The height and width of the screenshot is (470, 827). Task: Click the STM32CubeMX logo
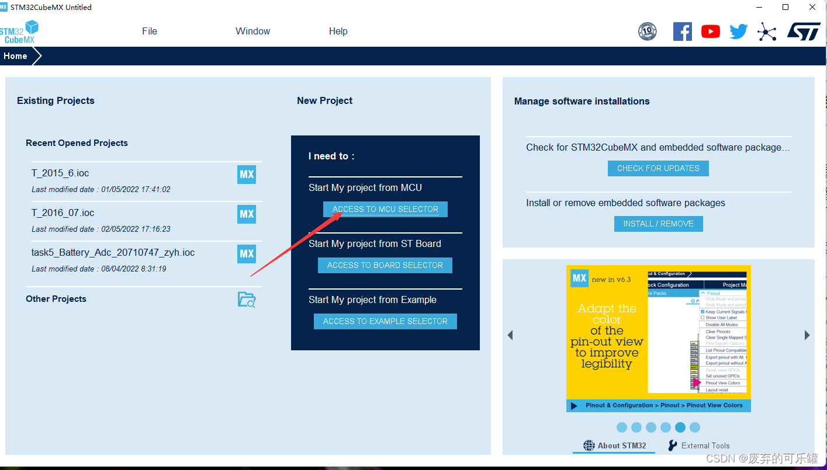[19, 32]
